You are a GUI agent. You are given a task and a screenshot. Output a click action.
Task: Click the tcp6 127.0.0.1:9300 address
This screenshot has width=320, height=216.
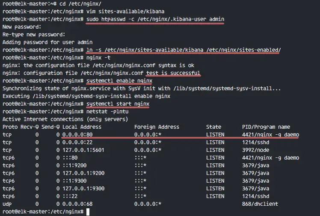click(x=83, y=189)
